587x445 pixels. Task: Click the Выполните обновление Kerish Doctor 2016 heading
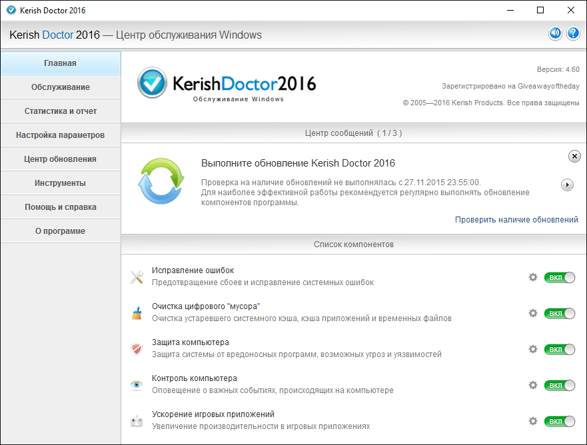coord(298,163)
